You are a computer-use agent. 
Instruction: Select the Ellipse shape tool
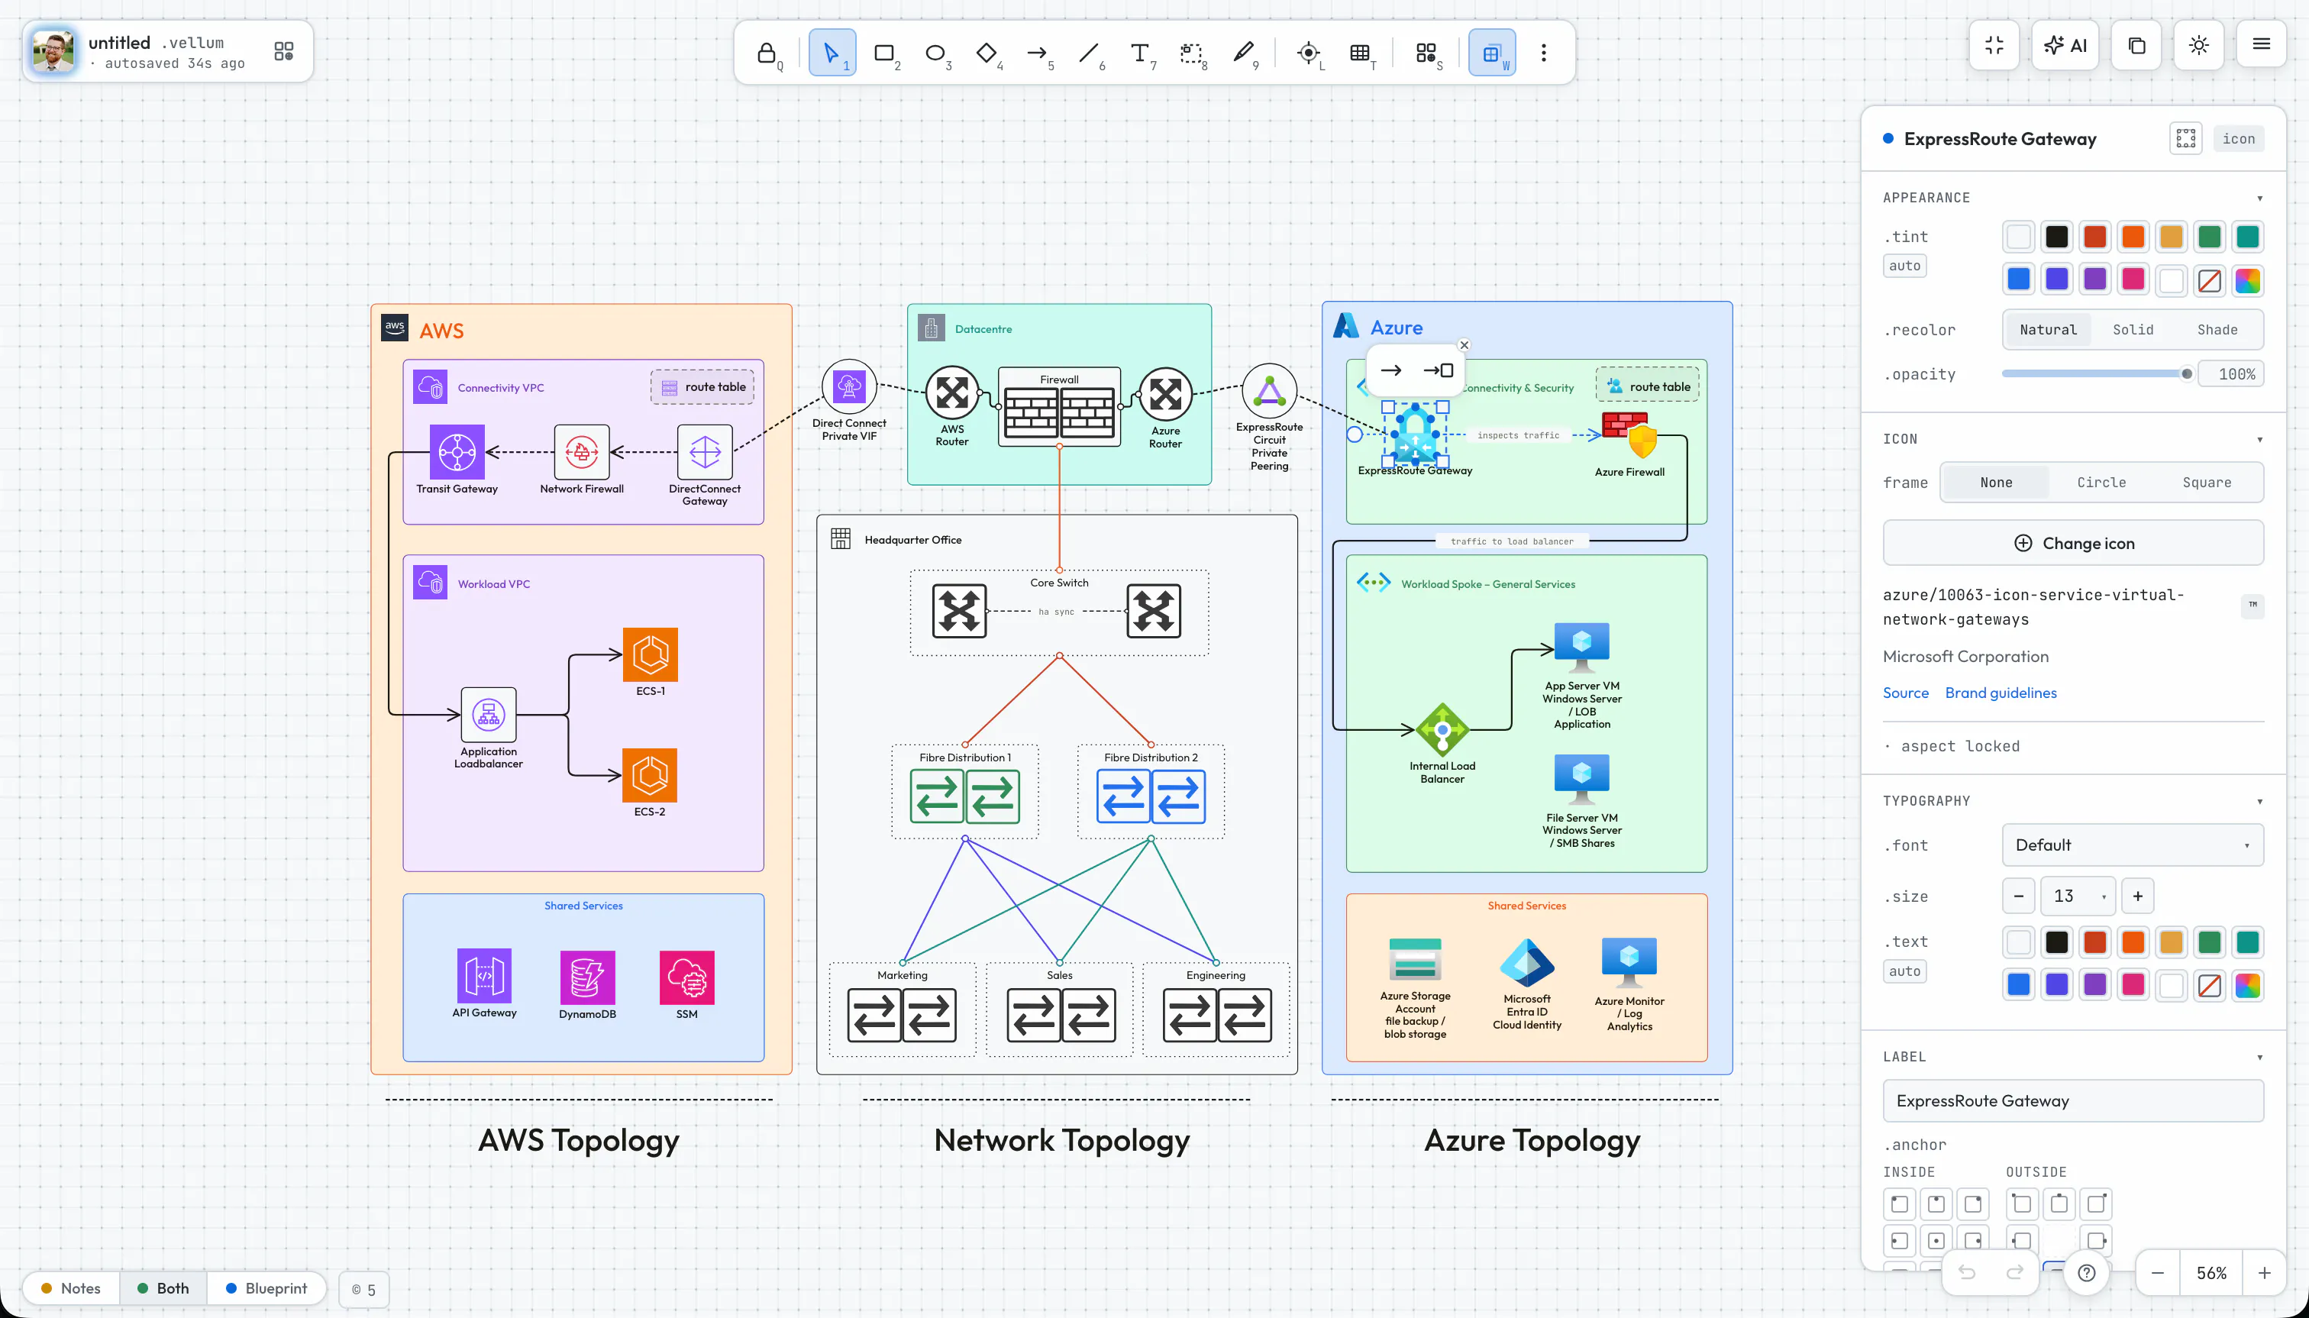tap(935, 53)
